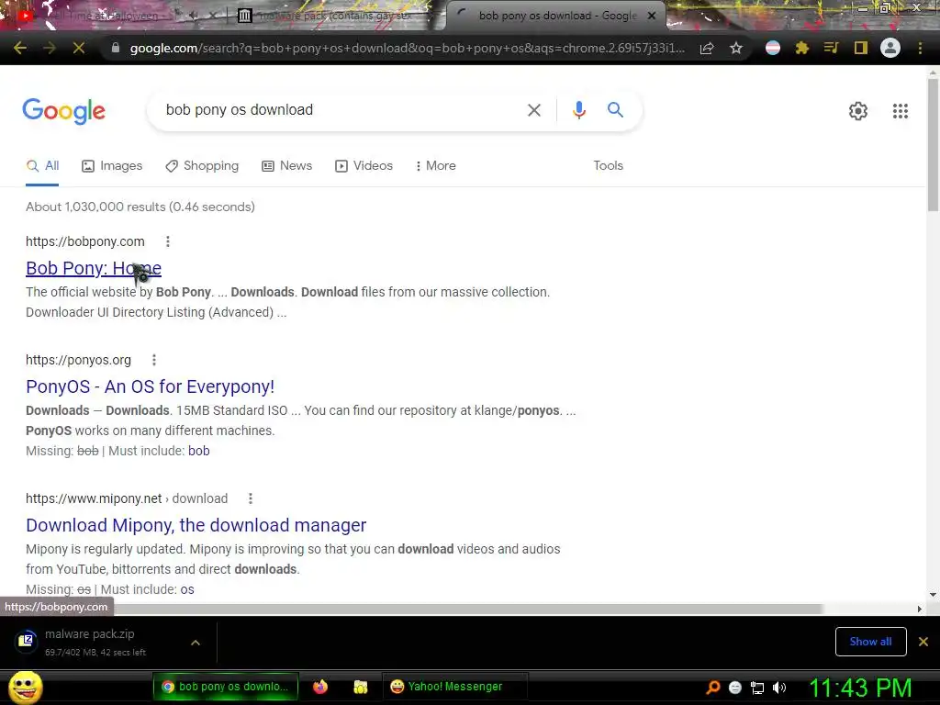
Task: Open Google quick settings gear
Action: coord(858,111)
